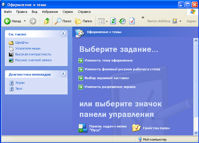Image resolution: width=199 pixels, height=143 pixels.
Task: Collapse the См. также panel
Action: (x=63, y=34)
